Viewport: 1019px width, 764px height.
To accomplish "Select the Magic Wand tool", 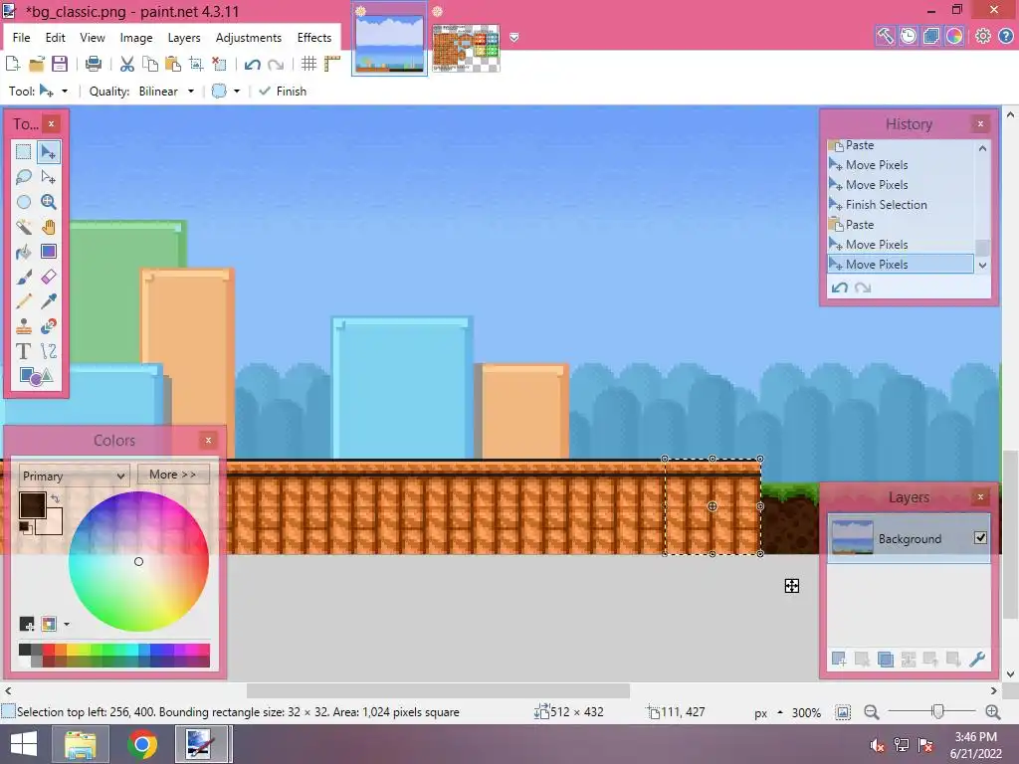I will (x=24, y=227).
